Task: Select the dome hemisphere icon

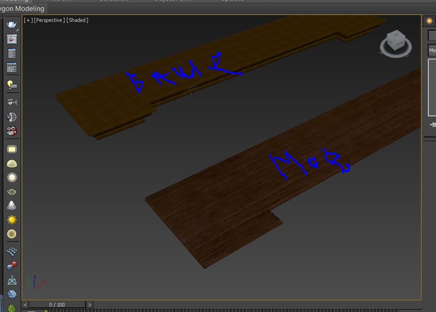Action: [12, 164]
